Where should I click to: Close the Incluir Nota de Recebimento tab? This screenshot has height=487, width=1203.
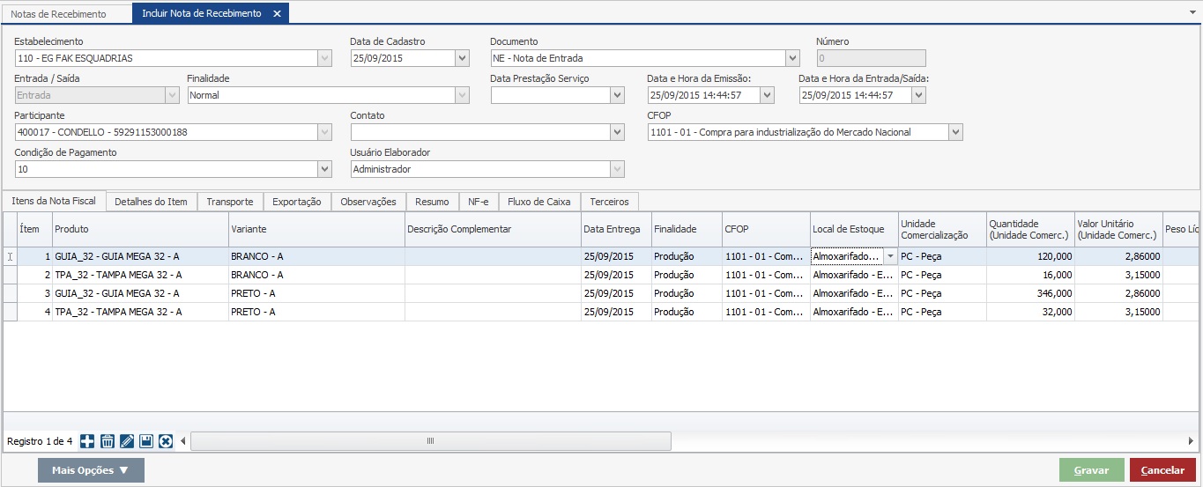(277, 14)
